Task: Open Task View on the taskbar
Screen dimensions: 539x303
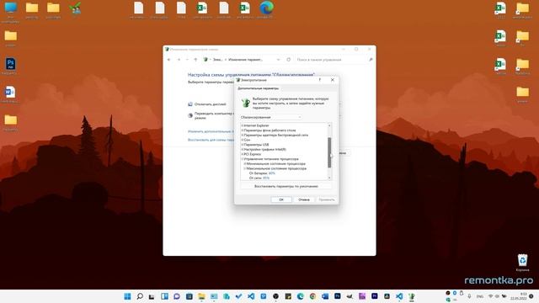Action: tap(152, 296)
